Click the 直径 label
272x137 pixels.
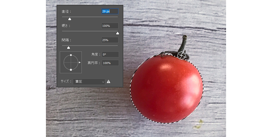tap(66, 12)
